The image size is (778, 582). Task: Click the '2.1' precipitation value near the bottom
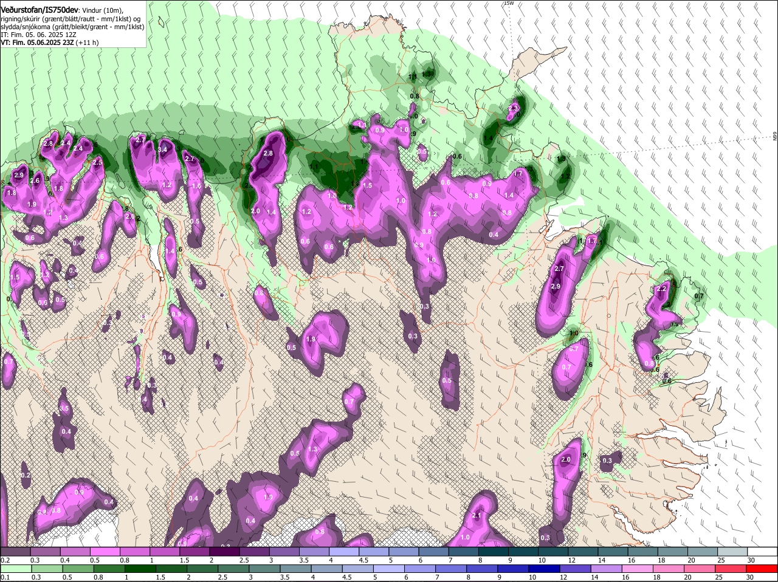[x=477, y=516]
